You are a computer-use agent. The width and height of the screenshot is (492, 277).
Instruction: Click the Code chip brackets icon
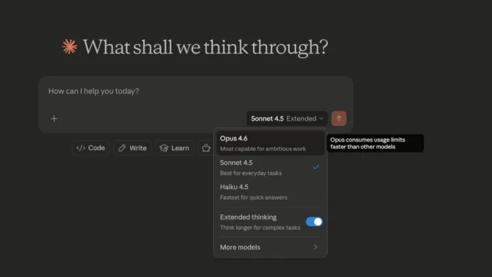click(x=81, y=148)
